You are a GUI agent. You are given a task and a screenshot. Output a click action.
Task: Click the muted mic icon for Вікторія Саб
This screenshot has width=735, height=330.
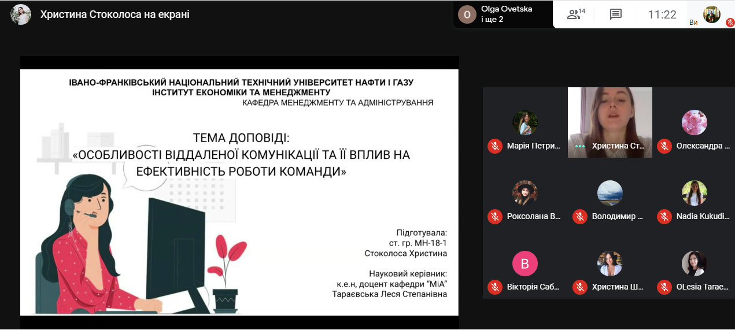click(494, 287)
